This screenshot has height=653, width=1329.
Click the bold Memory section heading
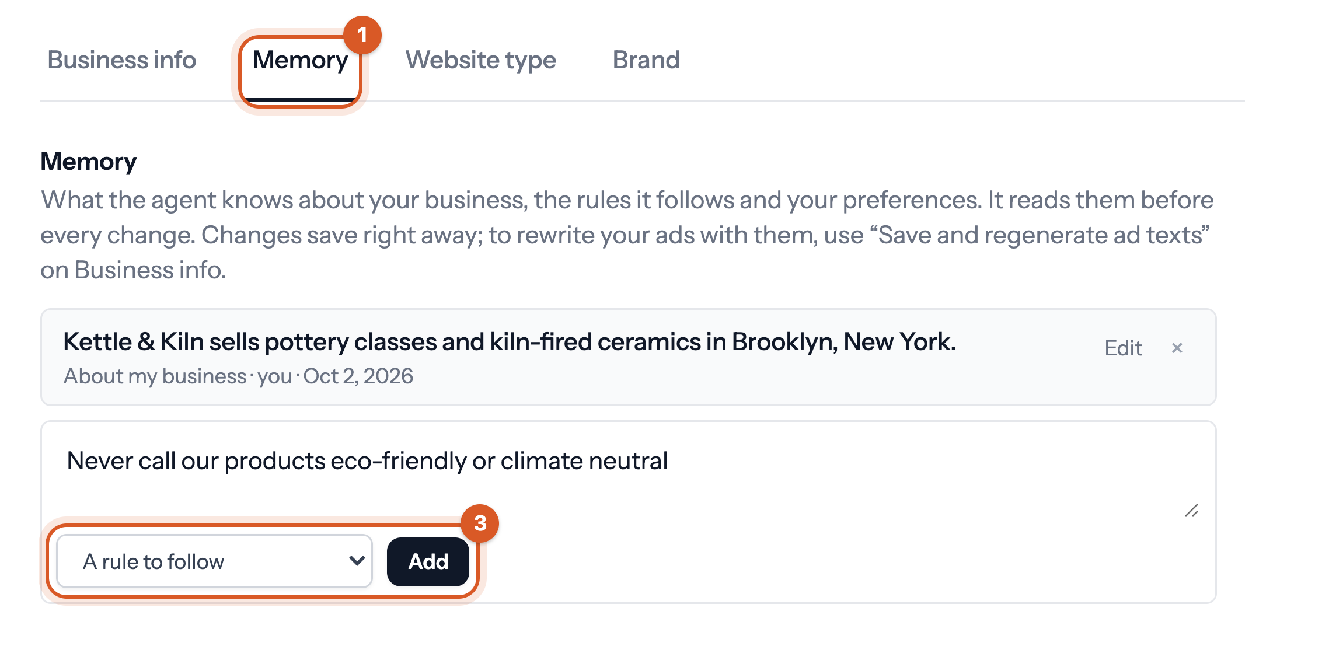point(89,162)
